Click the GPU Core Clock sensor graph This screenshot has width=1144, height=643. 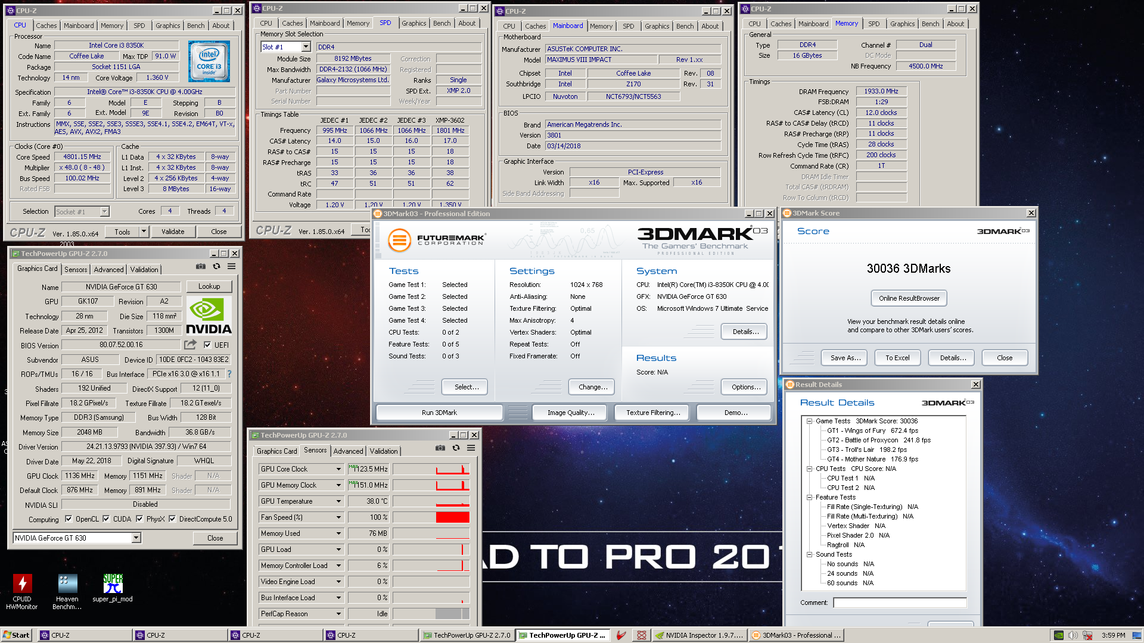pyautogui.click(x=431, y=469)
